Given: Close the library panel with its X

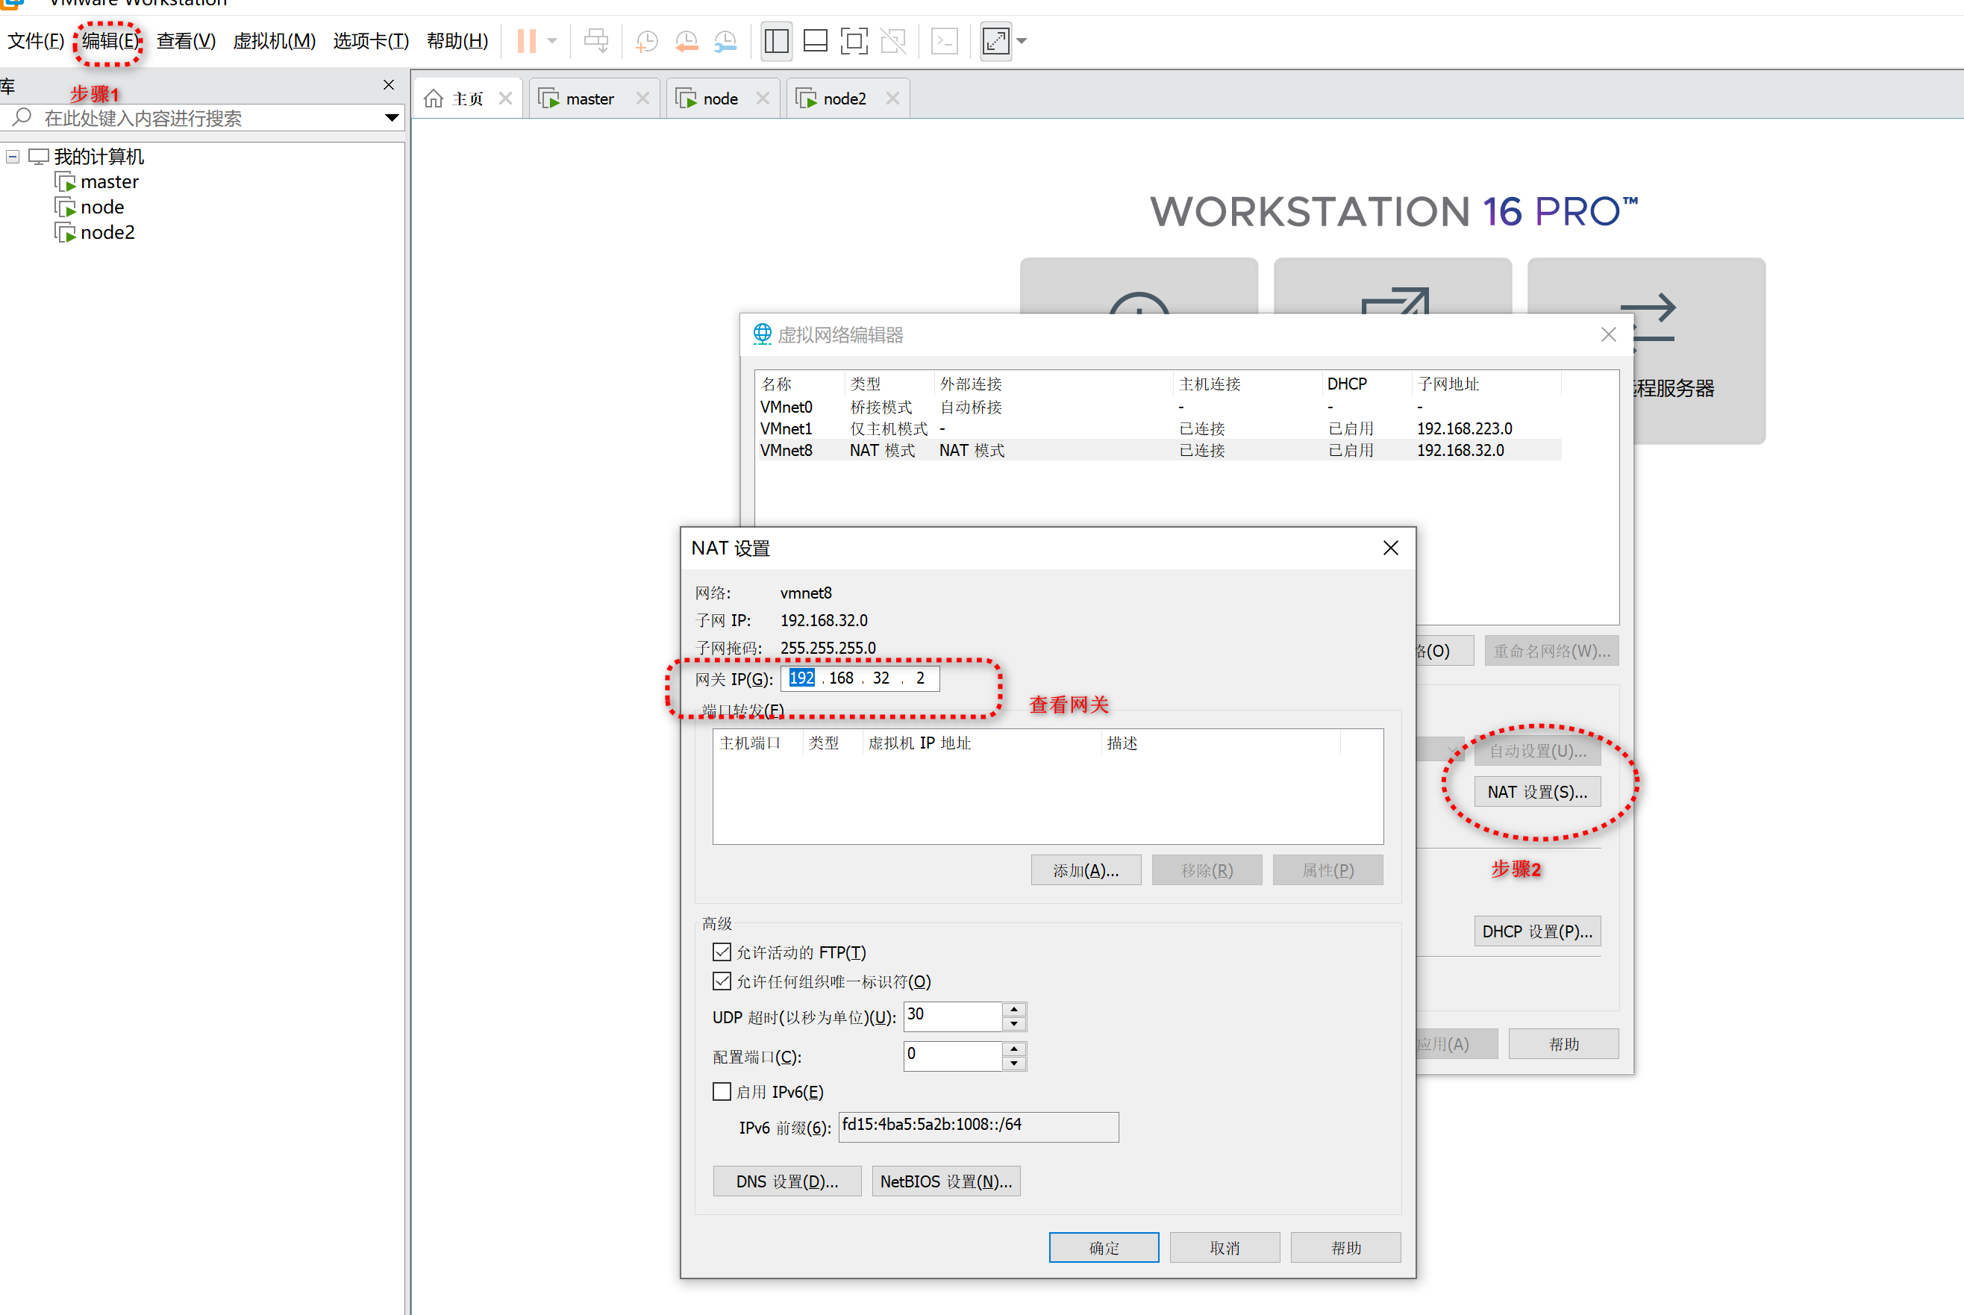Looking at the screenshot, I should coord(388,84).
